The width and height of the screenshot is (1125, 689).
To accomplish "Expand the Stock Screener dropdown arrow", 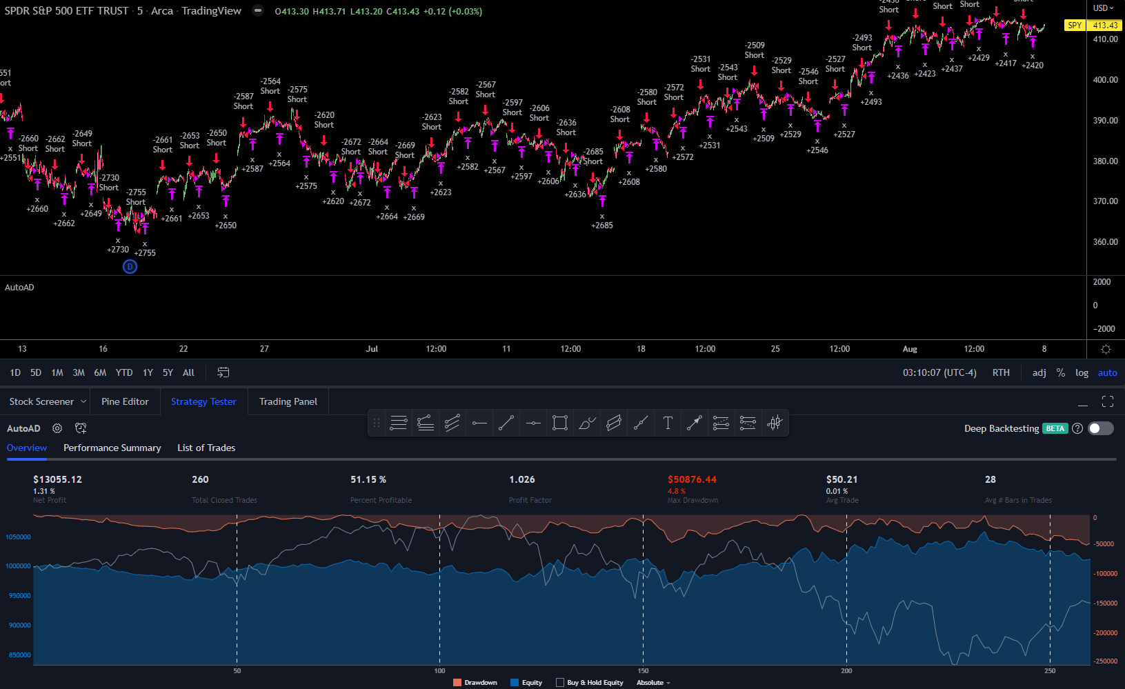I will click(83, 401).
